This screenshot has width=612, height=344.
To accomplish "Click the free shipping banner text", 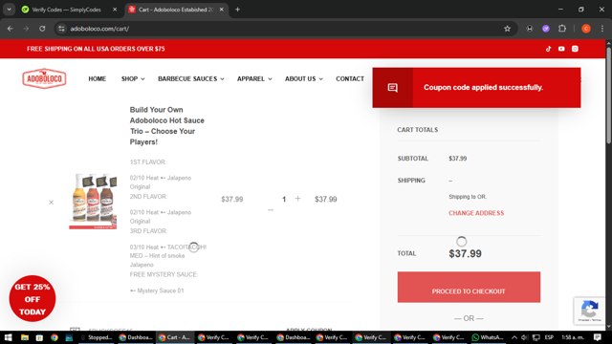I will 96,49.
